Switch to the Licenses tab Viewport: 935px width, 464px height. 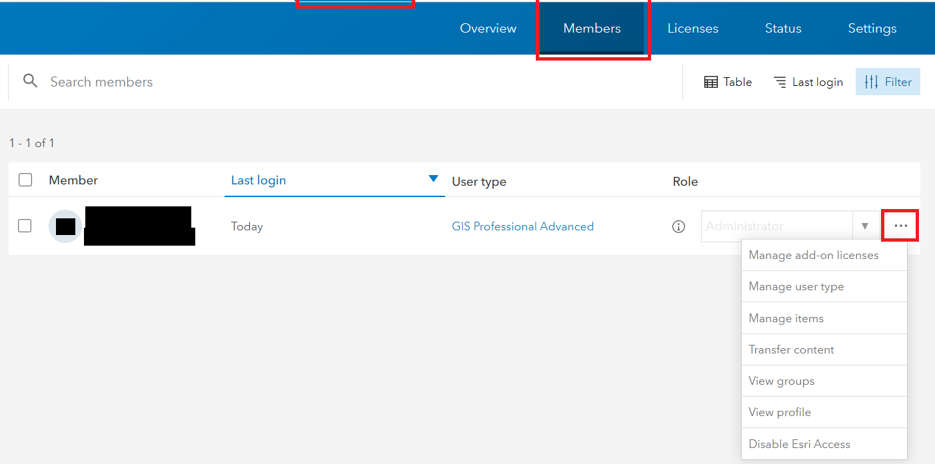[692, 28]
